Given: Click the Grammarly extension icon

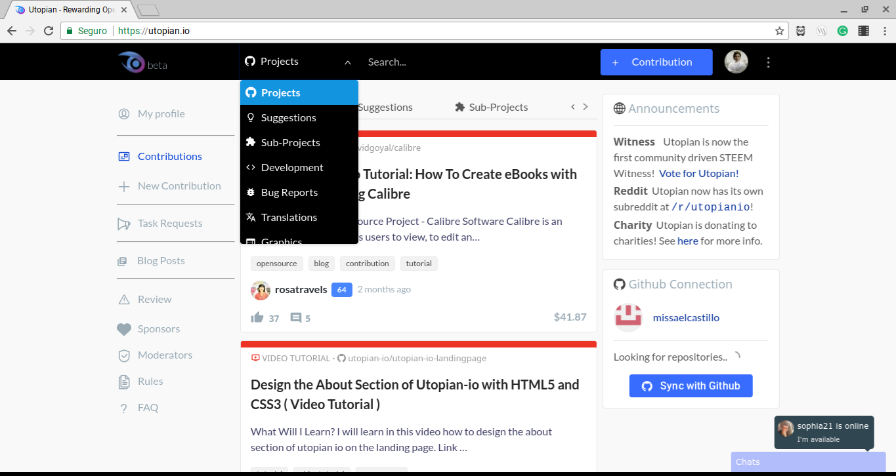Looking at the screenshot, I should point(842,30).
